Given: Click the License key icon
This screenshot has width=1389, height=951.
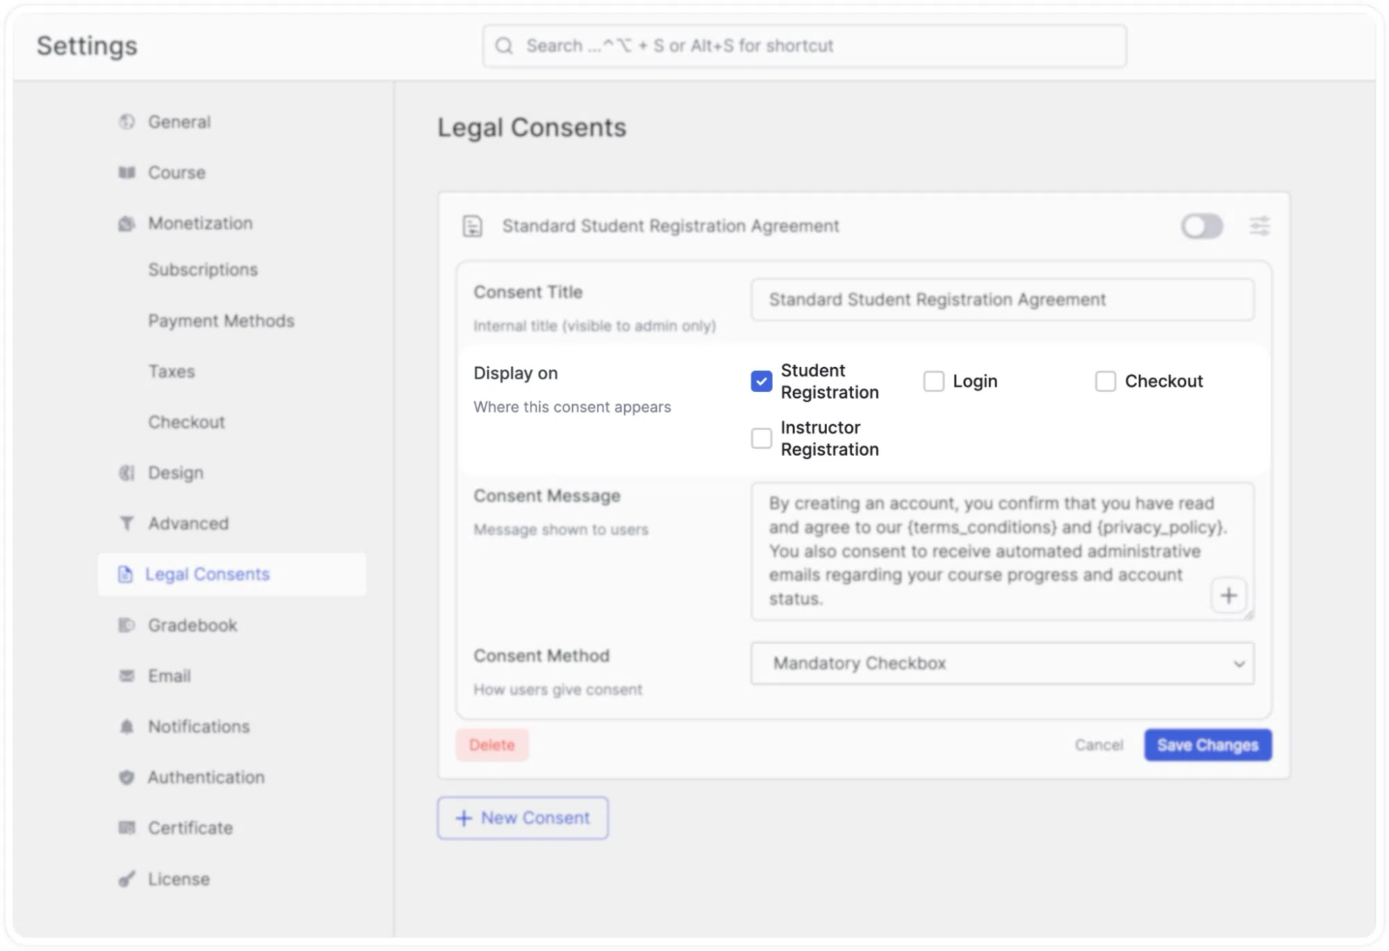Looking at the screenshot, I should (x=126, y=879).
